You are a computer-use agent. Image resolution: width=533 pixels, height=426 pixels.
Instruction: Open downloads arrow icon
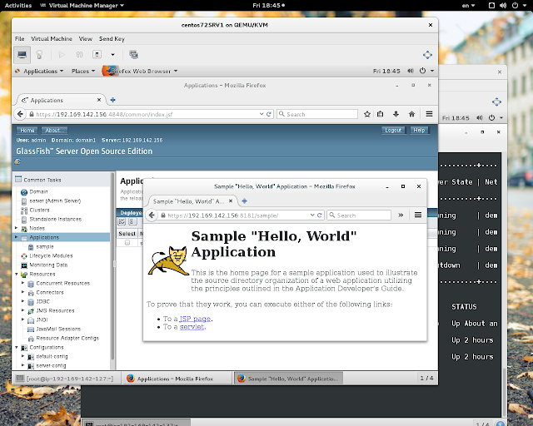coord(396,114)
